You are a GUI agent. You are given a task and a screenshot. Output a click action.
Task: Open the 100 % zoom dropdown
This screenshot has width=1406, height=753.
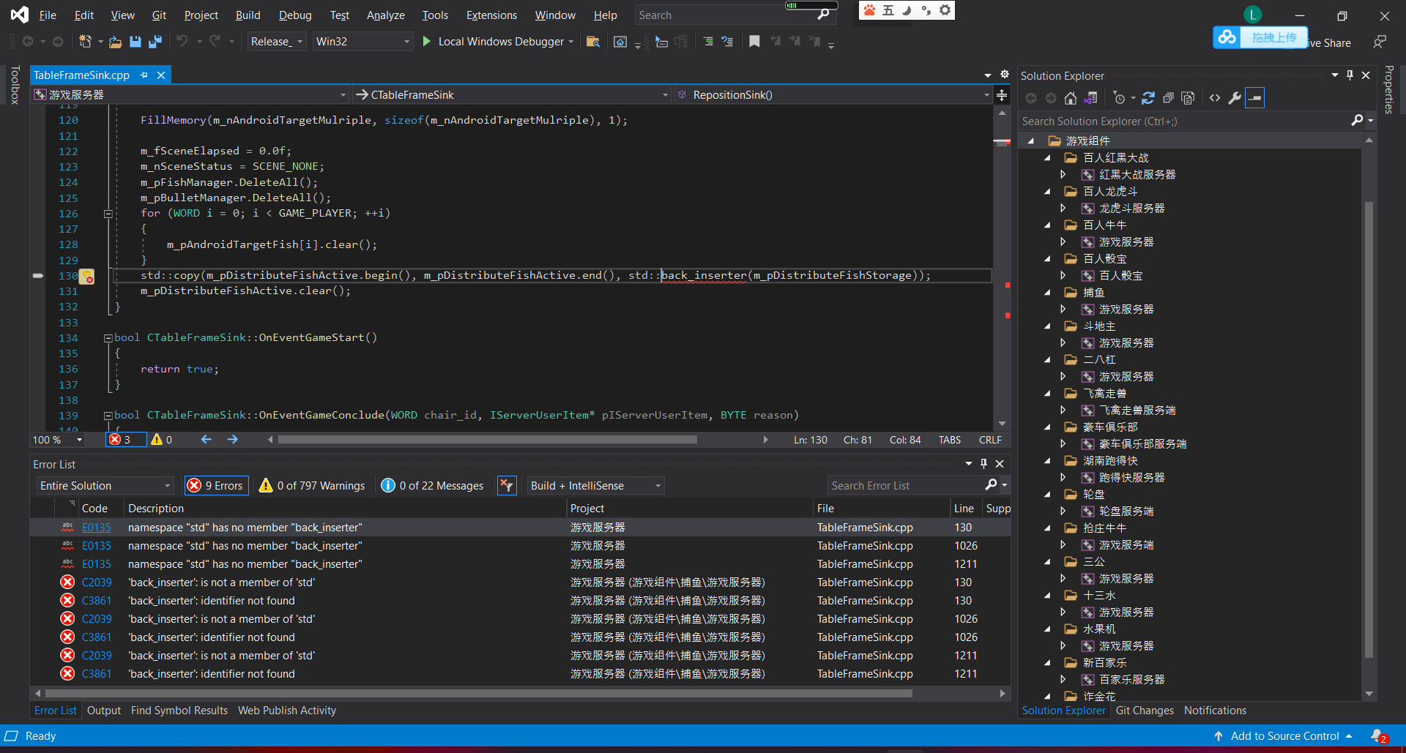coord(57,440)
